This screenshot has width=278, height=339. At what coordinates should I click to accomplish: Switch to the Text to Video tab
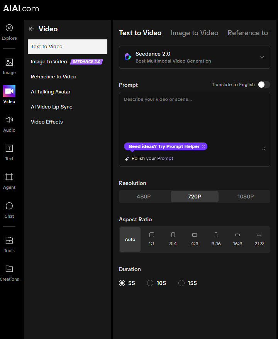(140, 33)
